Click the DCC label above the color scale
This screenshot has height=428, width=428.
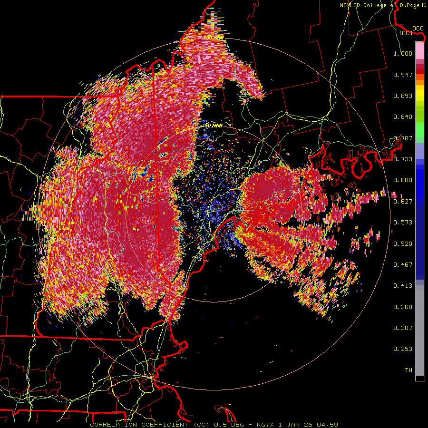click(418, 29)
